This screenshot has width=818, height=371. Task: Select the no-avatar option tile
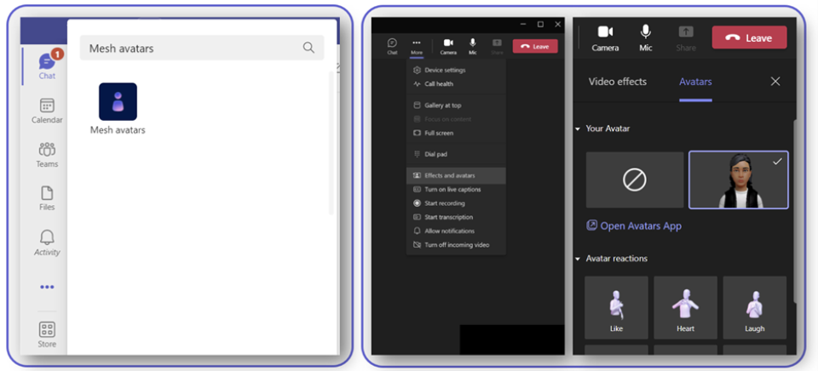point(635,180)
